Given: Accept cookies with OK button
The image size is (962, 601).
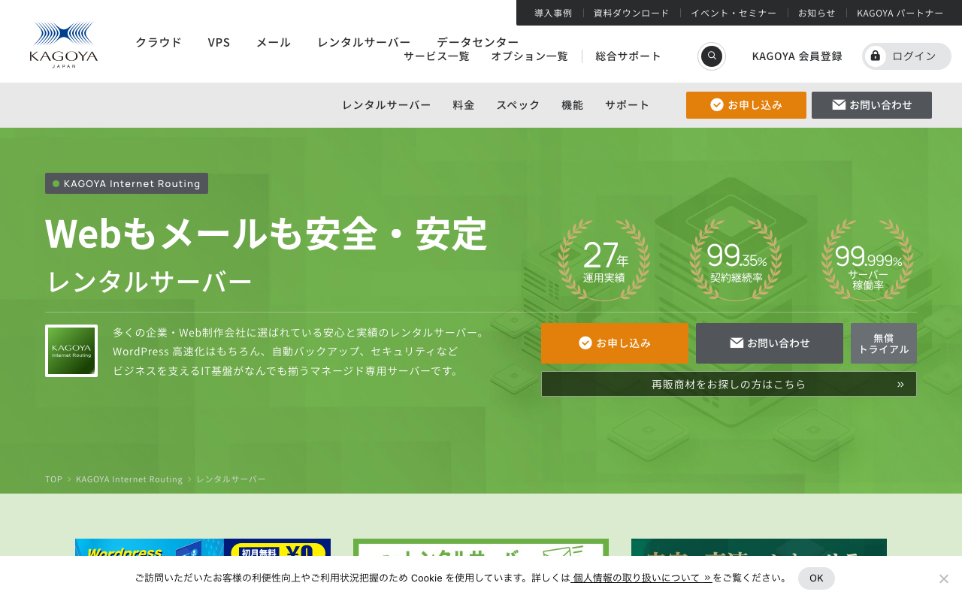Looking at the screenshot, I should point(816,578).
